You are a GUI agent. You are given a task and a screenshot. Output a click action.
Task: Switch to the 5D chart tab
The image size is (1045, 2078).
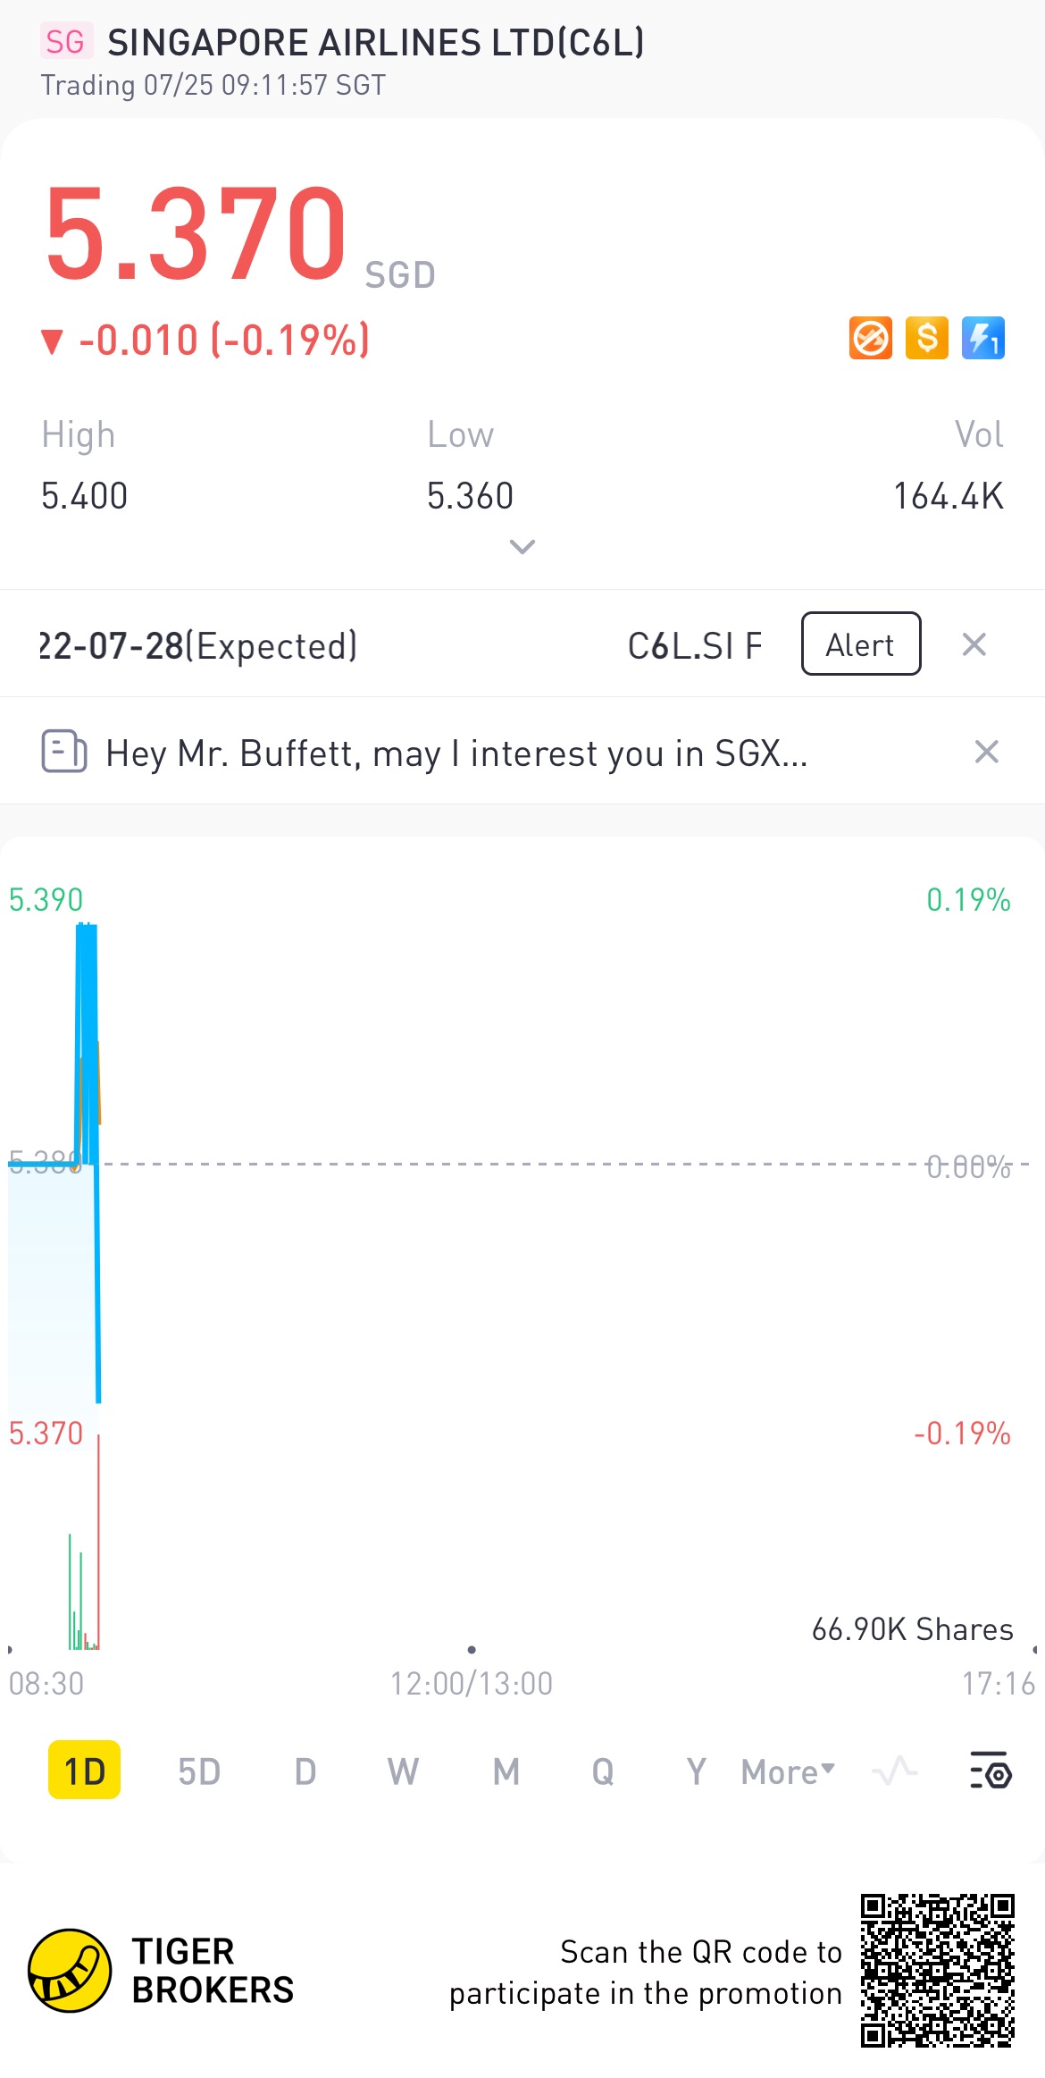click(199, 1771)
